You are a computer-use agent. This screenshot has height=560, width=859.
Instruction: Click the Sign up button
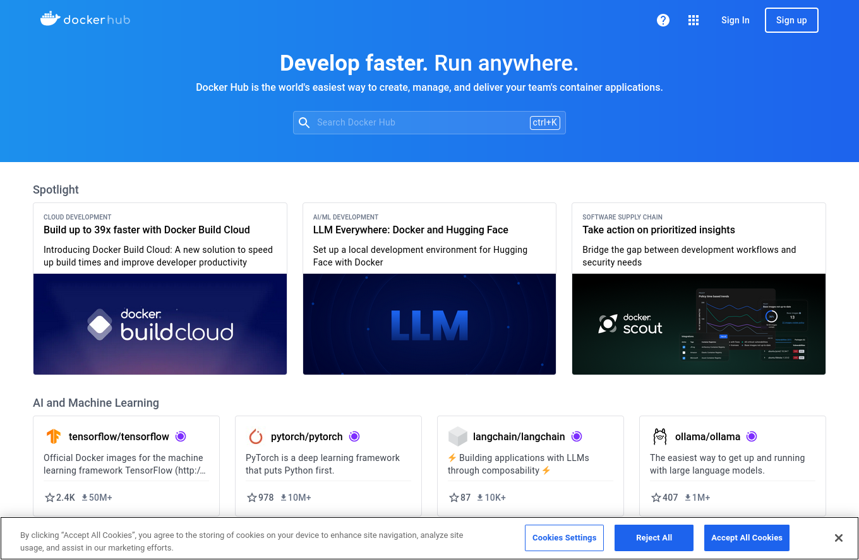coord(791,20)
